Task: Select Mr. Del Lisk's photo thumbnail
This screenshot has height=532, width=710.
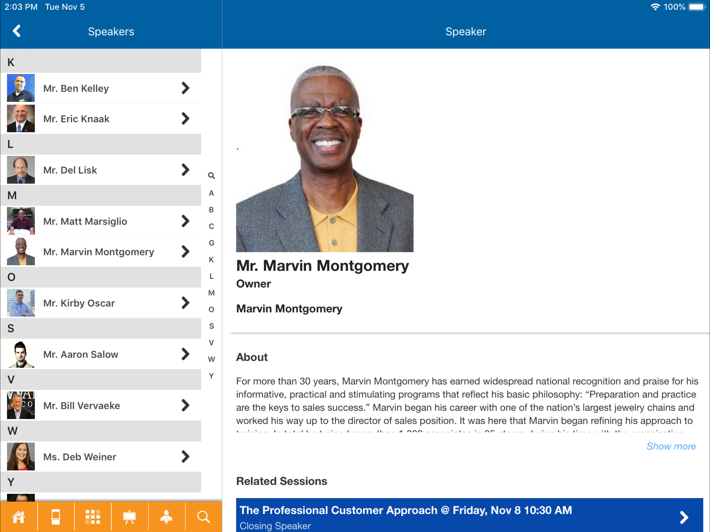Action: 21,170
